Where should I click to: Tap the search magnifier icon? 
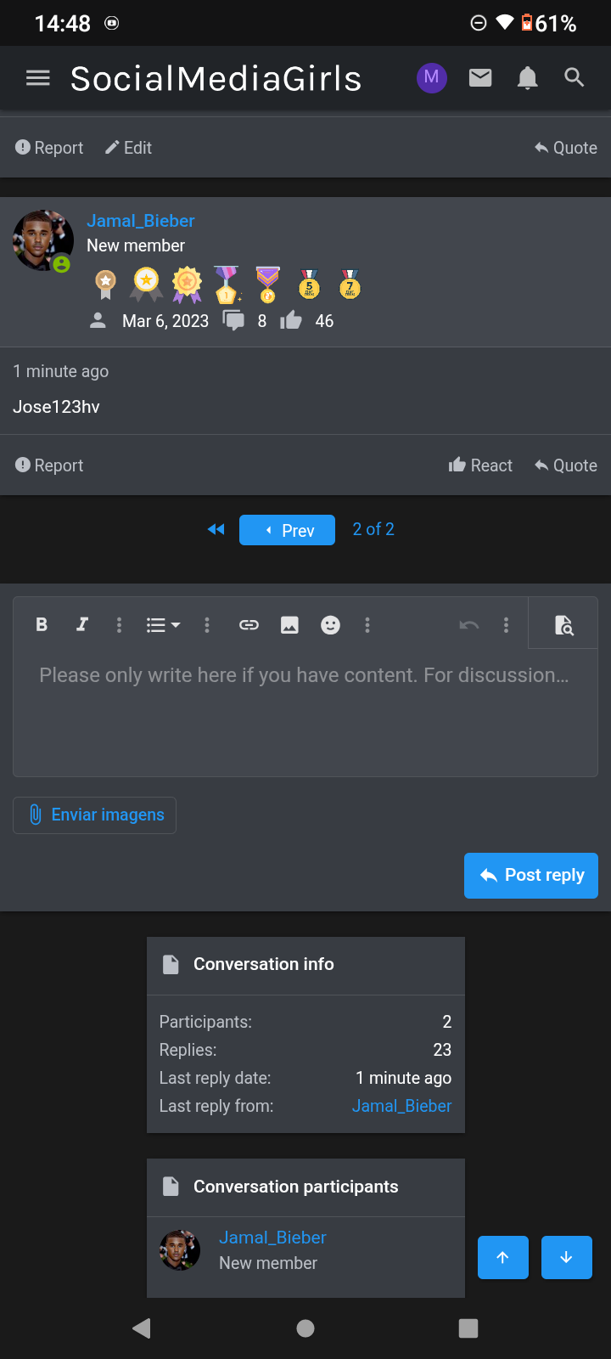[x=575, y=78]
